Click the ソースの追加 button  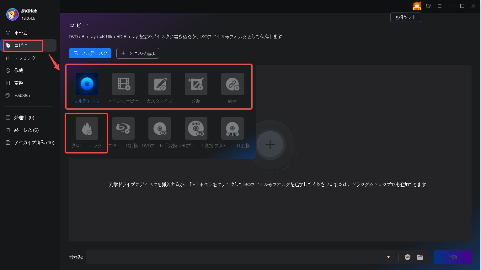pyautogui.click(x=138, y=53)
